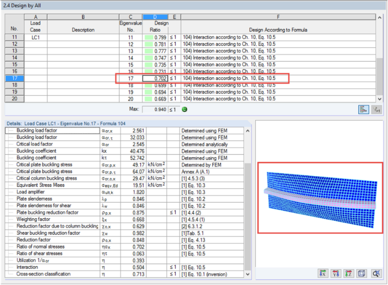388x285 pixels.
Task: Select Equivalent Stress Mises row
Action: [x=124, y=185]
